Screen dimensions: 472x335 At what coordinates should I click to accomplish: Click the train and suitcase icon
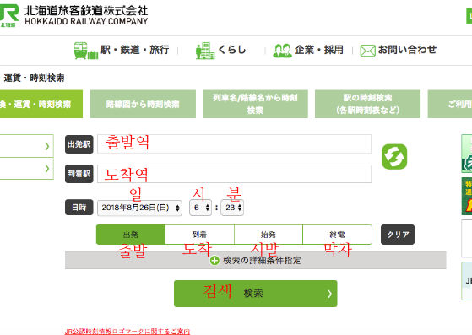[86, 51]
